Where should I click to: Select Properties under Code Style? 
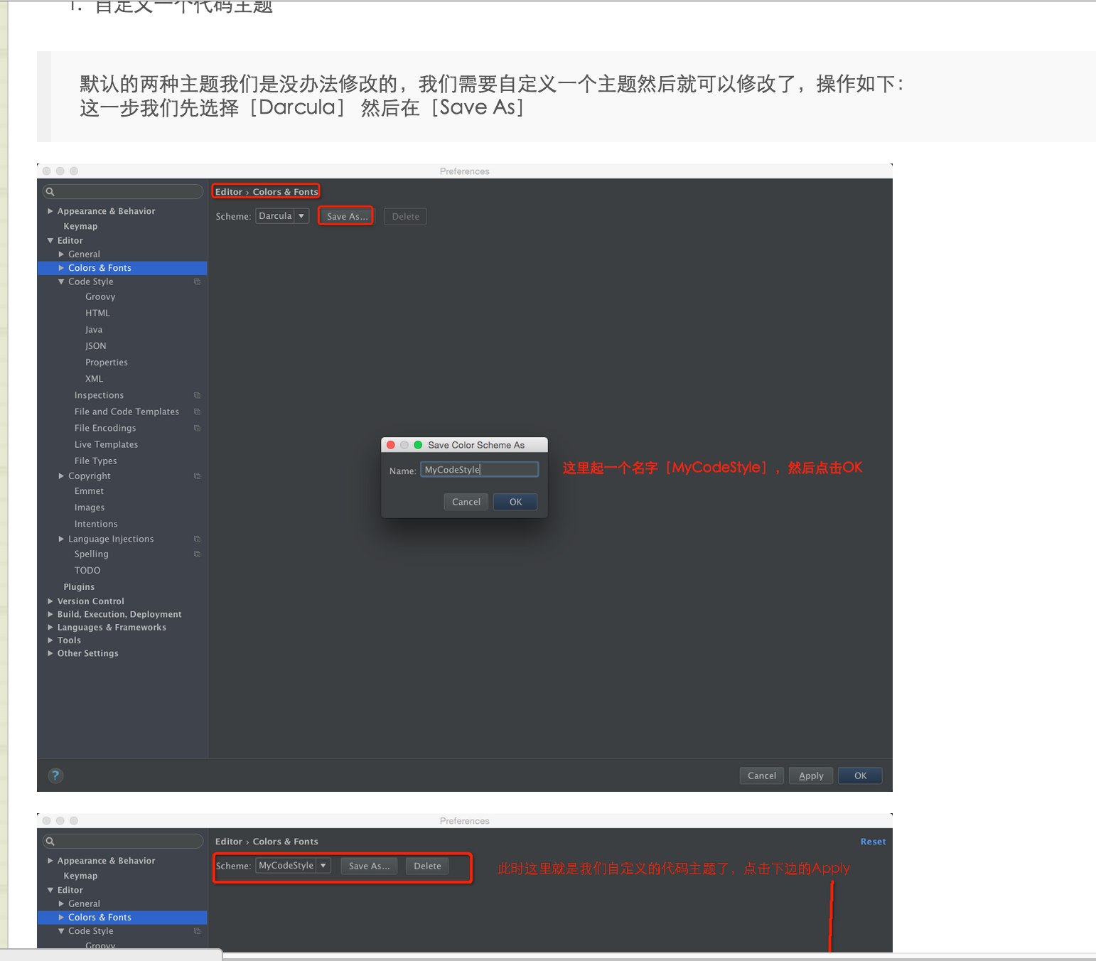pyautogui.click(x=107, y=363)
